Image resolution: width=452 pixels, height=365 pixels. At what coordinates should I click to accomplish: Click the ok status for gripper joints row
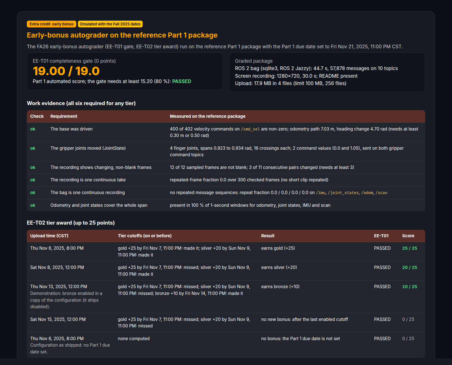pos(33,148)
